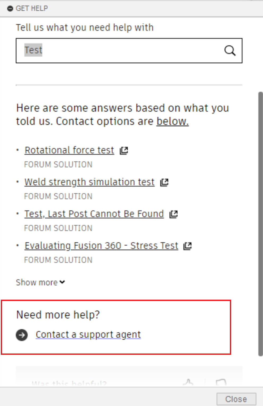Click external link icon beside Rotational force test
The image size is (263, 406).
[124, 150]
